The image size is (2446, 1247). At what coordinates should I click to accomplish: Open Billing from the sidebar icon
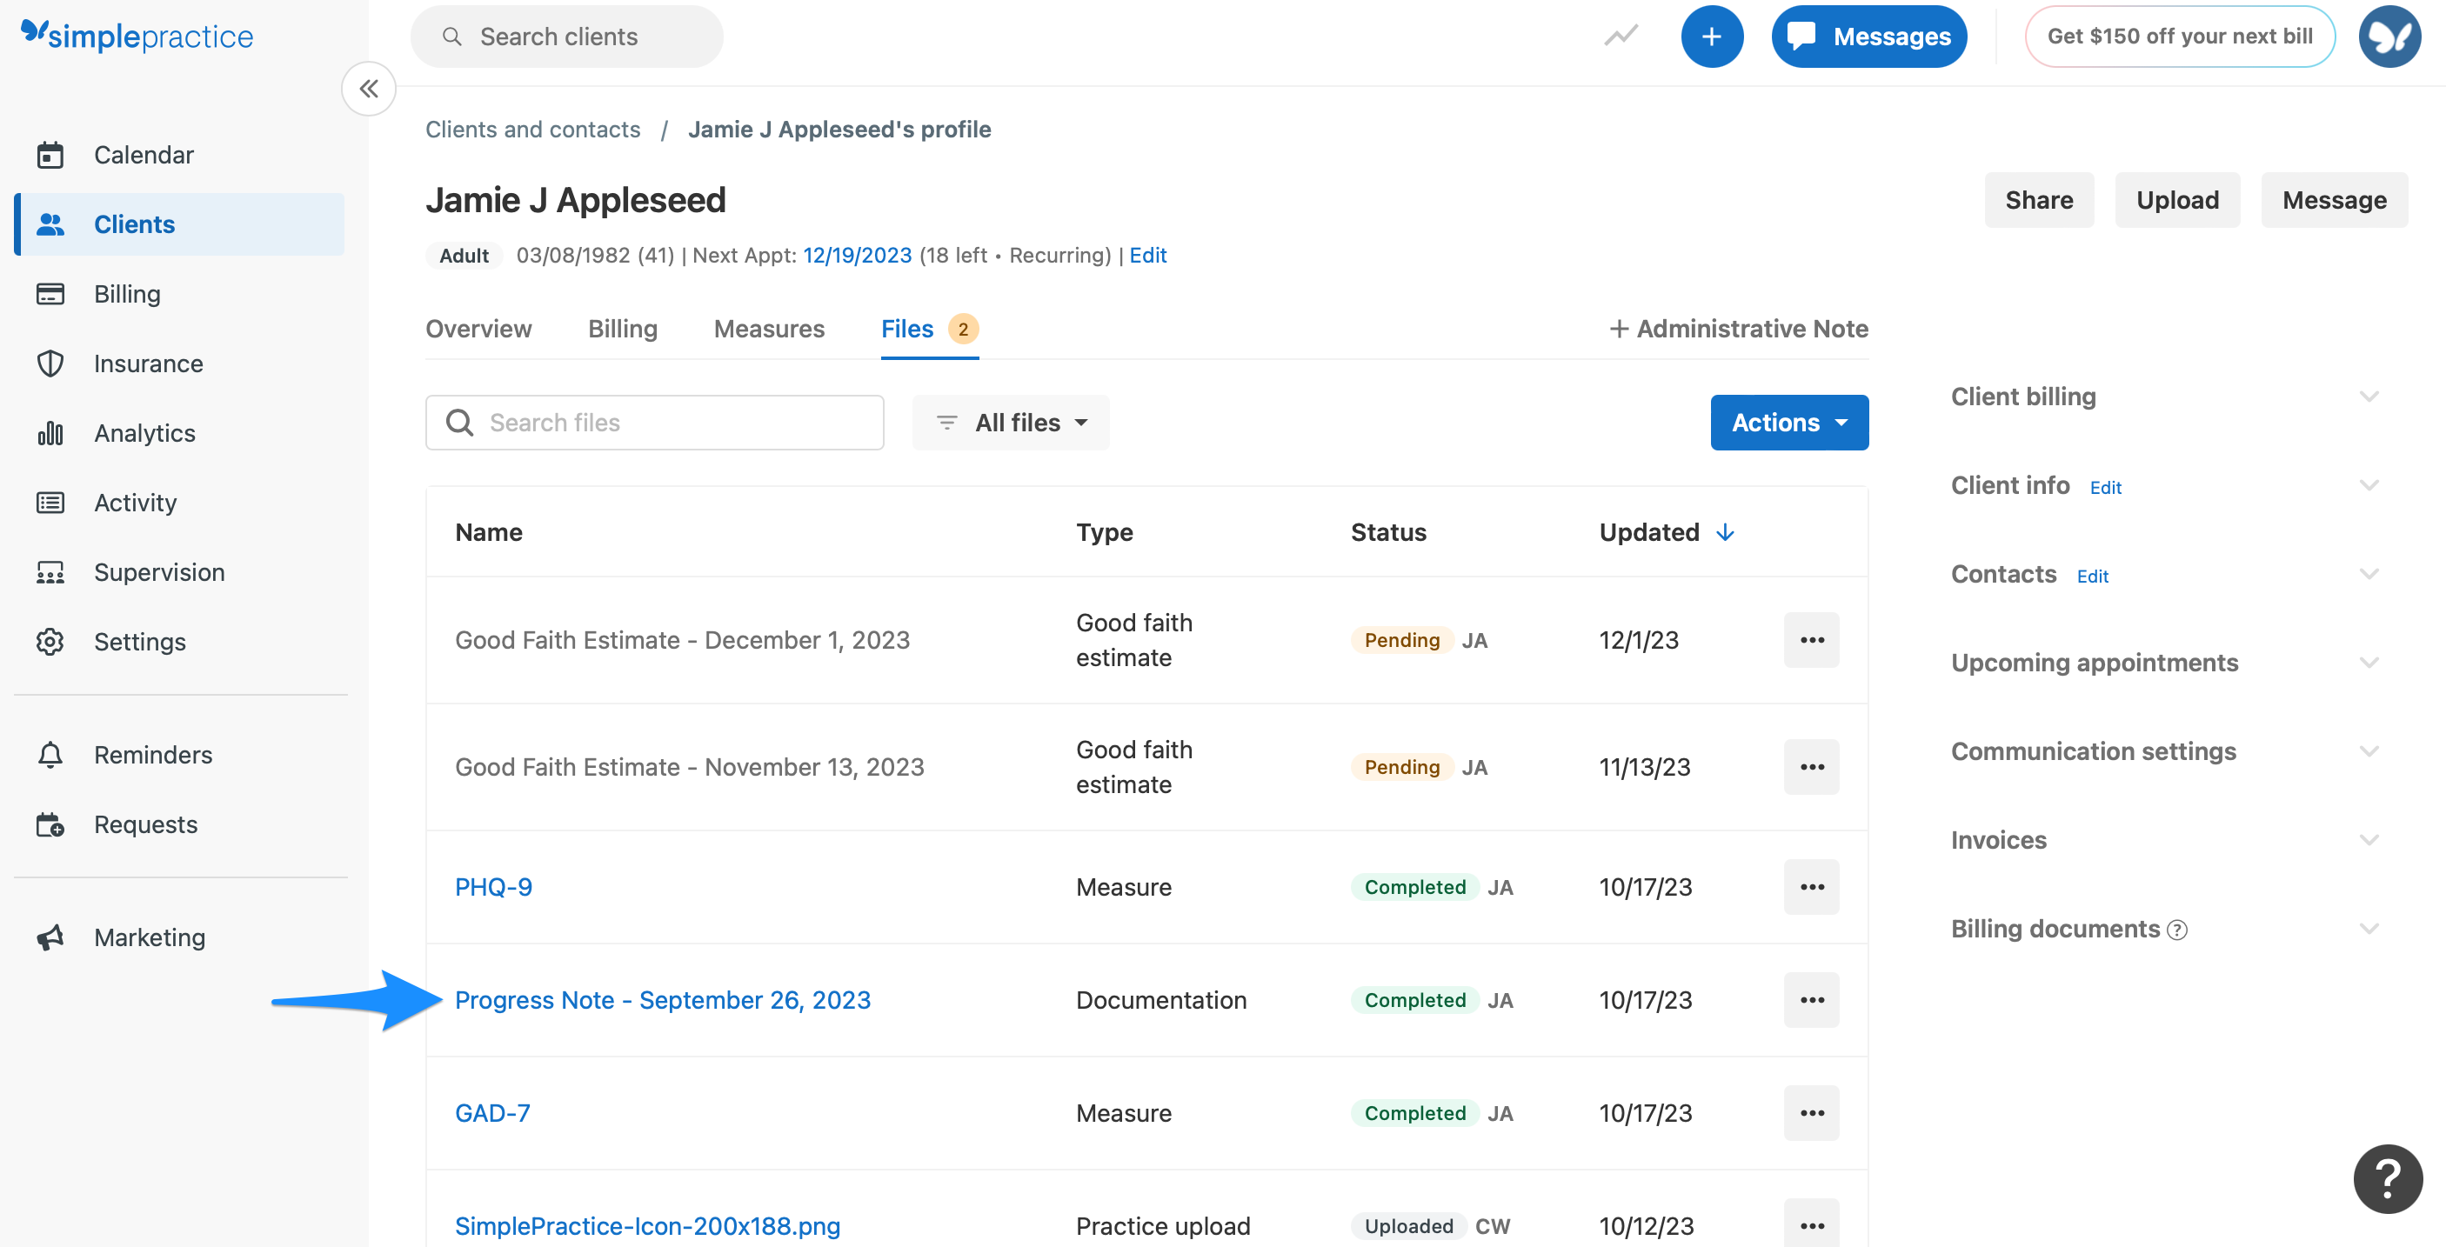click(50, 293)
